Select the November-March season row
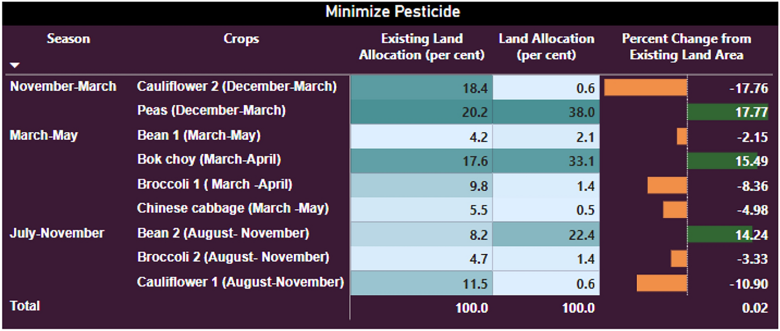The width and height of the screenshot is (780, 331). pos(63,86)
